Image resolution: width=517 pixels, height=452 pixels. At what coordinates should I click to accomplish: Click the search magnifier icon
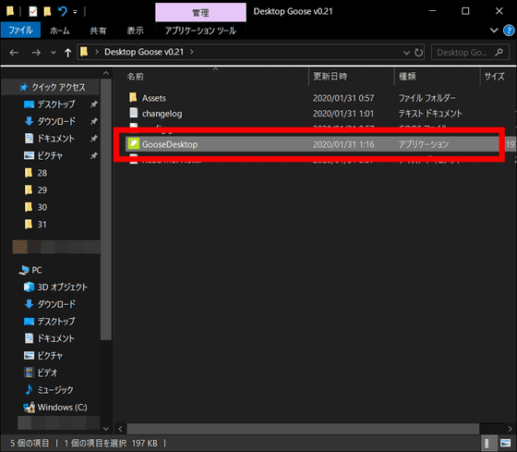[x=499, y=52]
